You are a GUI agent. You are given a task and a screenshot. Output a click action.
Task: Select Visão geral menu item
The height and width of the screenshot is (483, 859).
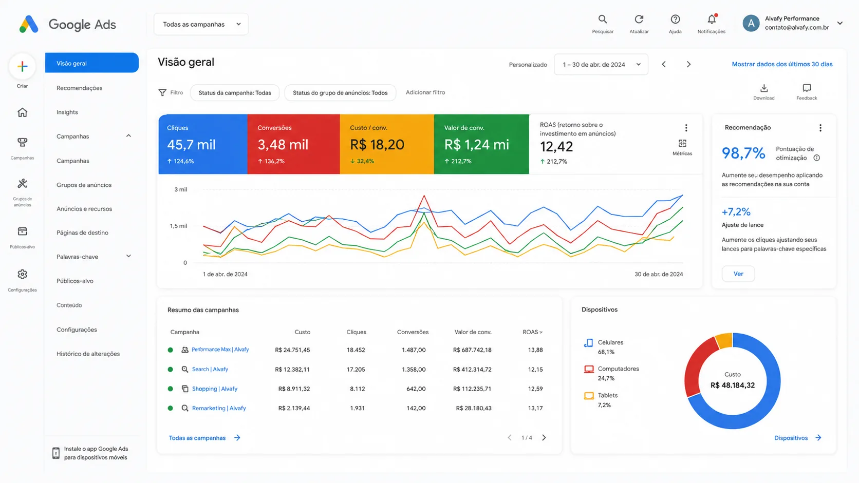point(92,63)
